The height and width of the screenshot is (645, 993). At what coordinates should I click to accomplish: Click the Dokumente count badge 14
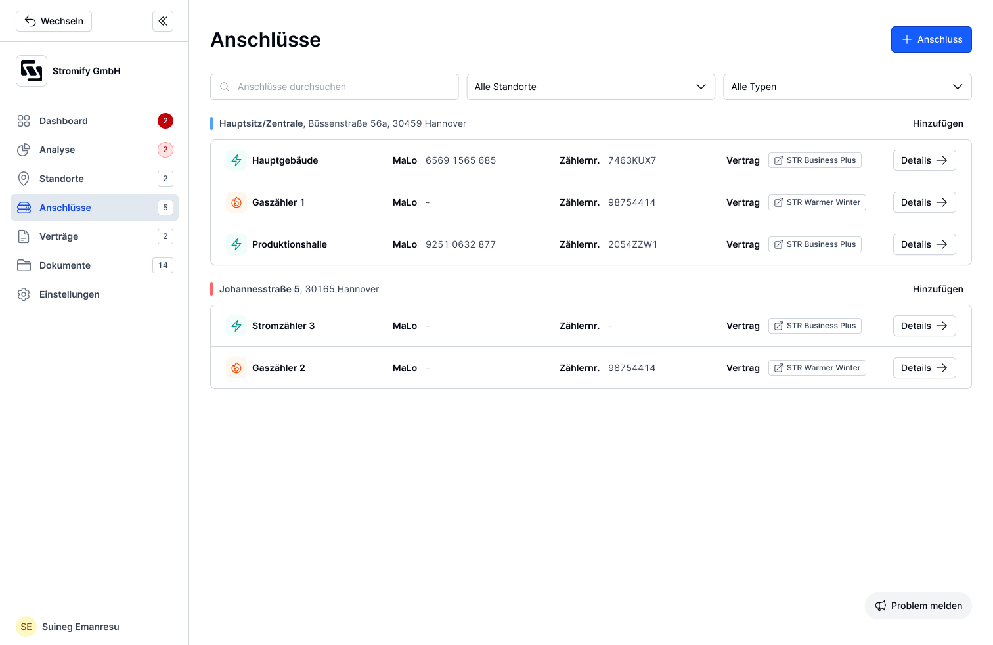(x=163, y=265)
